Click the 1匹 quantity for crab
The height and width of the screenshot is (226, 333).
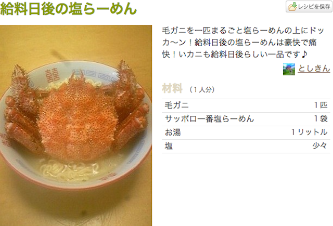(x=321, y=105)
